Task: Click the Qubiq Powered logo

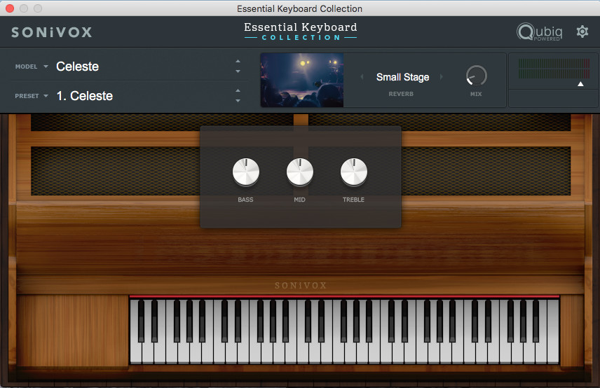Action: (540, 32)
